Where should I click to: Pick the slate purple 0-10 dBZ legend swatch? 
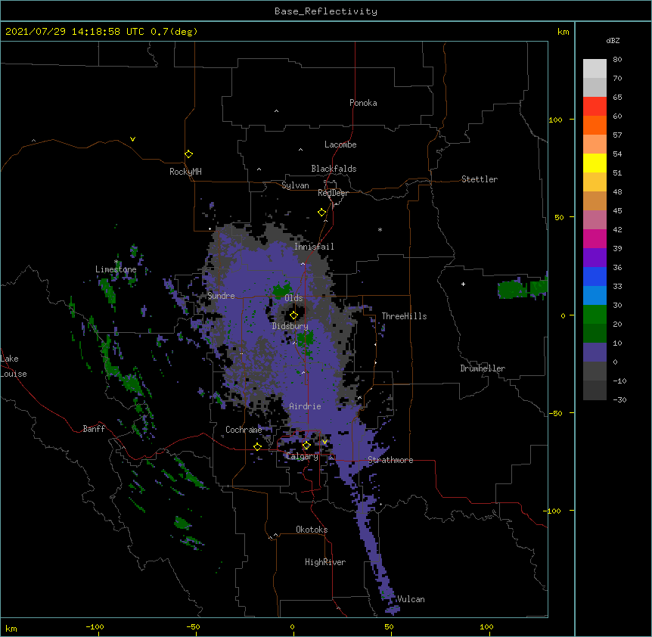(595, 353)
